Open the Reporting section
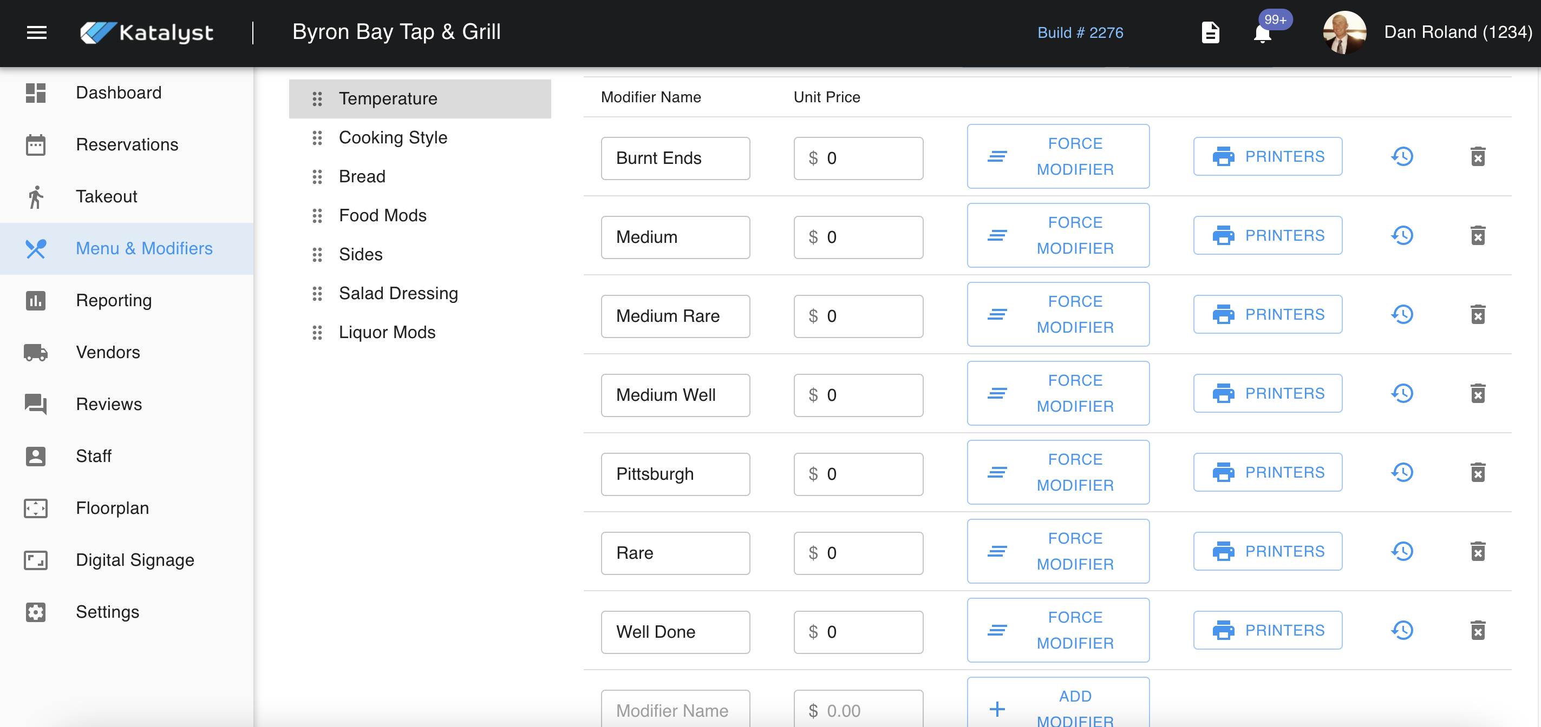This screenshot has width=1541, height=727. click(x=114, y=300)
